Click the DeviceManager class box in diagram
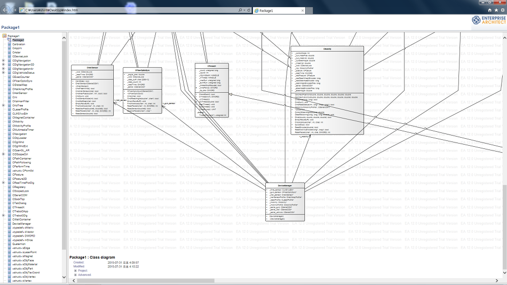Image resolution: width=507 pixels, height=285 pixels. point(285,202)
